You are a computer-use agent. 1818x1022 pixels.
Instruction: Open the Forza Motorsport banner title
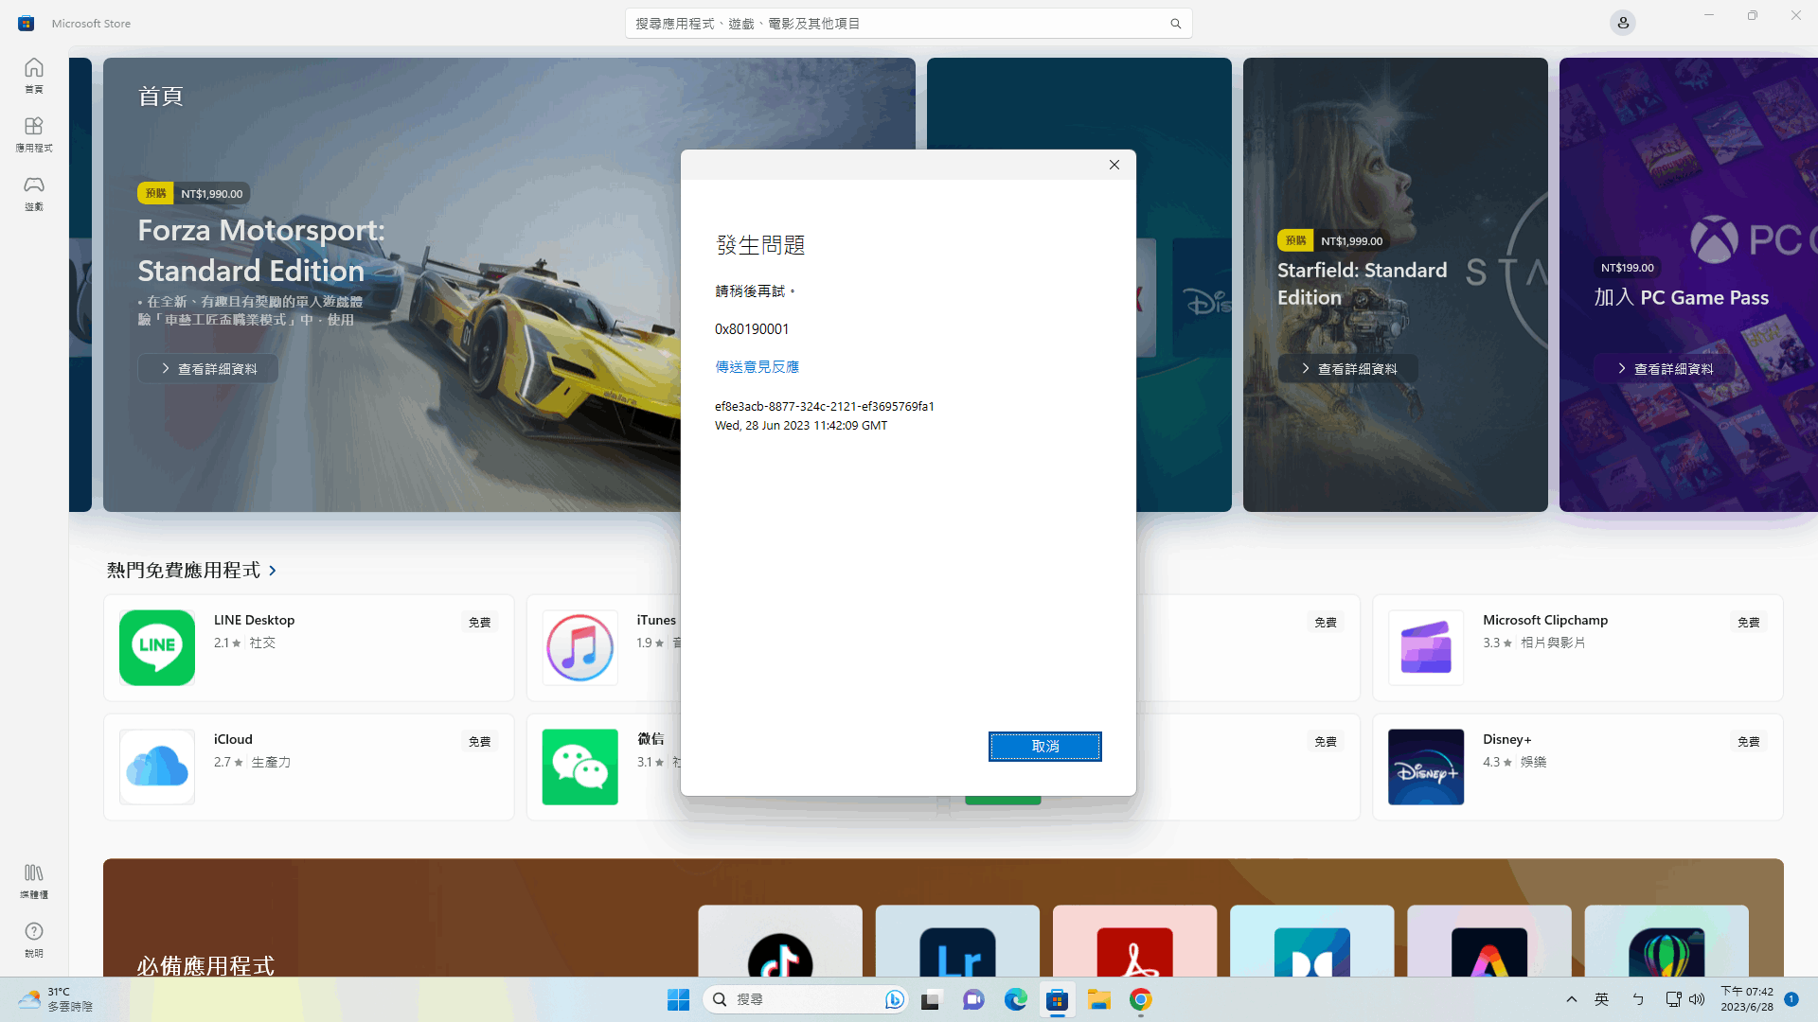261,251
